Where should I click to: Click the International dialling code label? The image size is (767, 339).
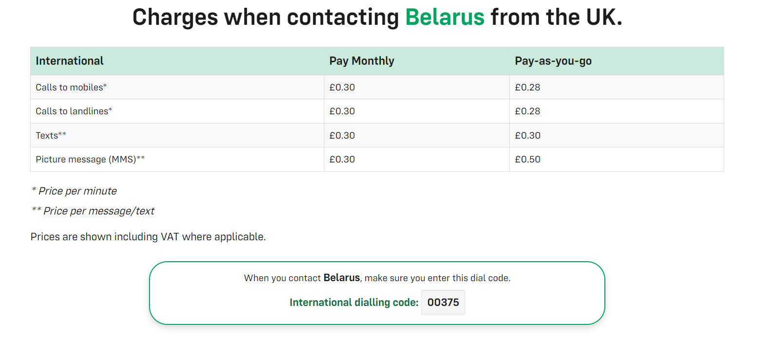tap(354, 303)
